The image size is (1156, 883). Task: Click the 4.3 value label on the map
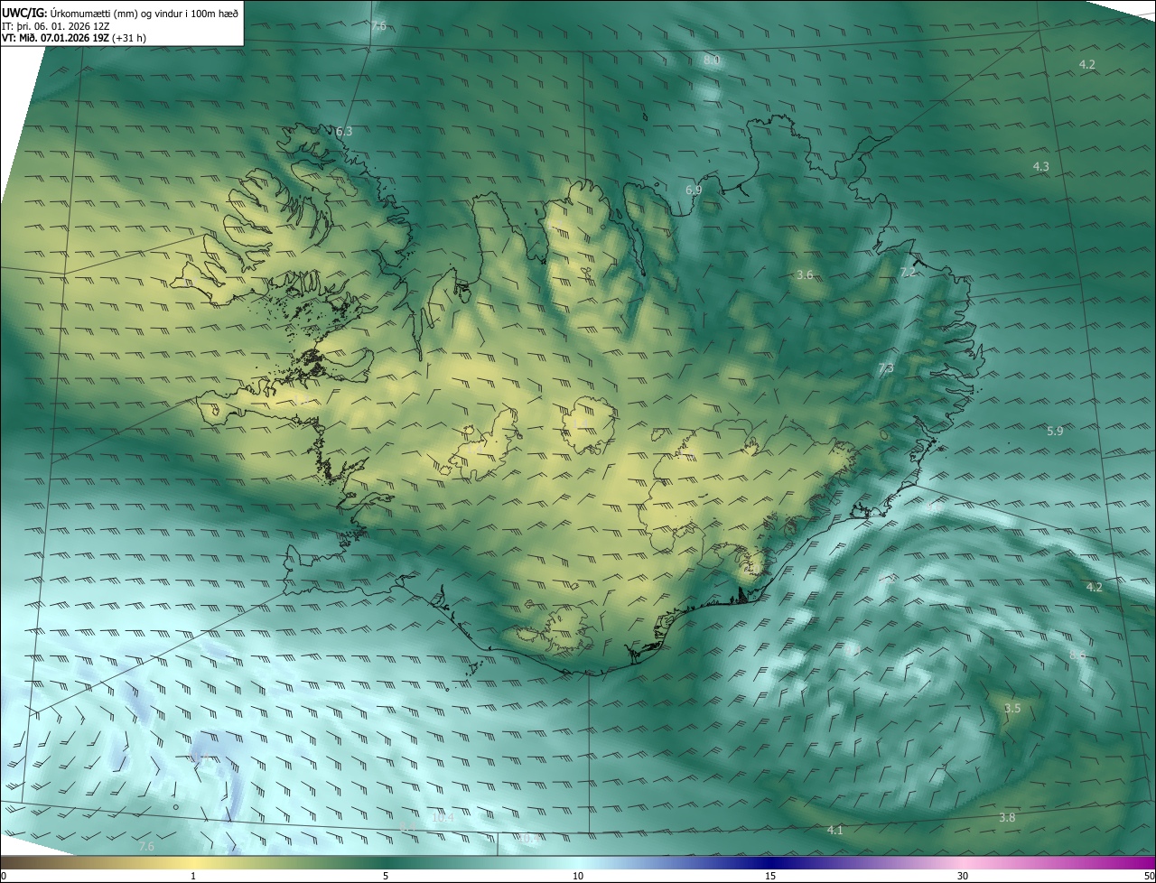1041,167
